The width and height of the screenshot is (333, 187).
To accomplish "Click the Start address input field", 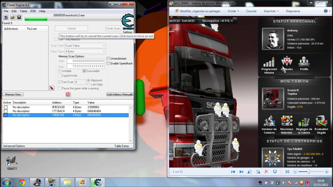I will 86,61.
